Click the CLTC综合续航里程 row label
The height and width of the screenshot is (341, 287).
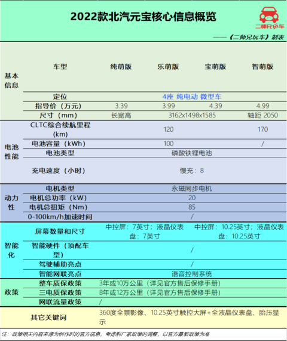point(60,129)
